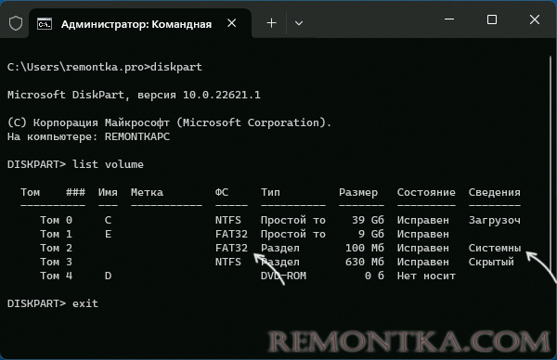Viewport: 557px width, 360px height.
Task: Click 'Исправен' status in Том 0 row
Action: (x=423, y=220)
